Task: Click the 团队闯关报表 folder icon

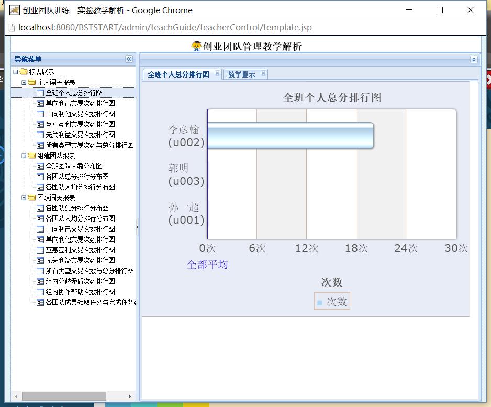Action: (x=32, y=197)
